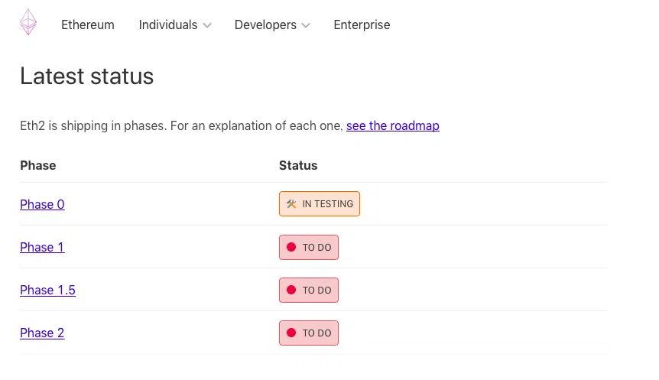Go to the Enterprise page

coord(362,24)
